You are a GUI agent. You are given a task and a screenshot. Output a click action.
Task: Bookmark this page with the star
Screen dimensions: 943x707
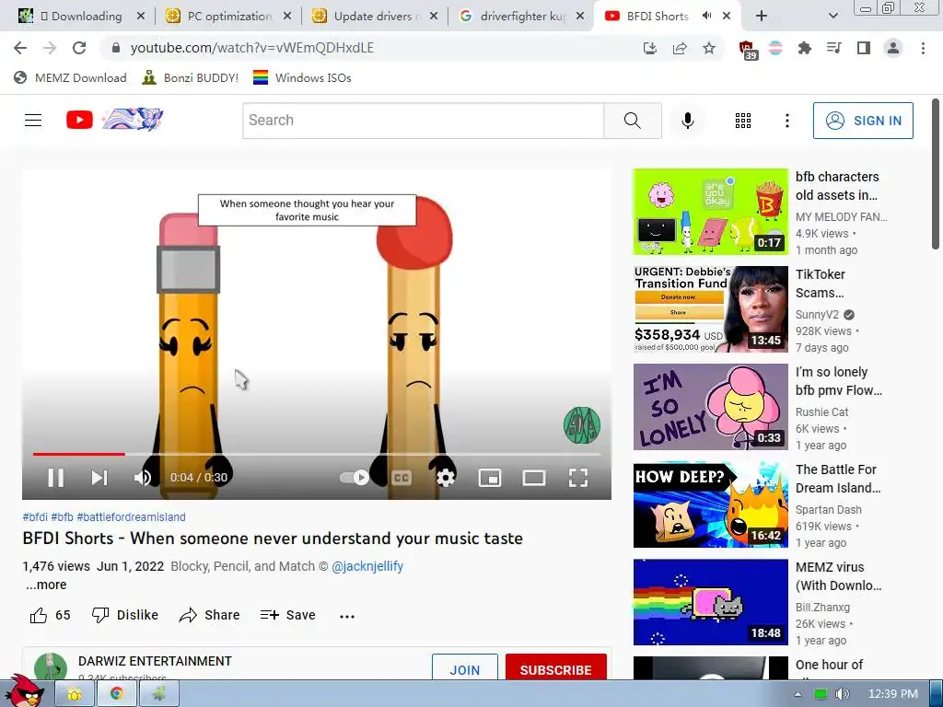(x=709, y=48)
